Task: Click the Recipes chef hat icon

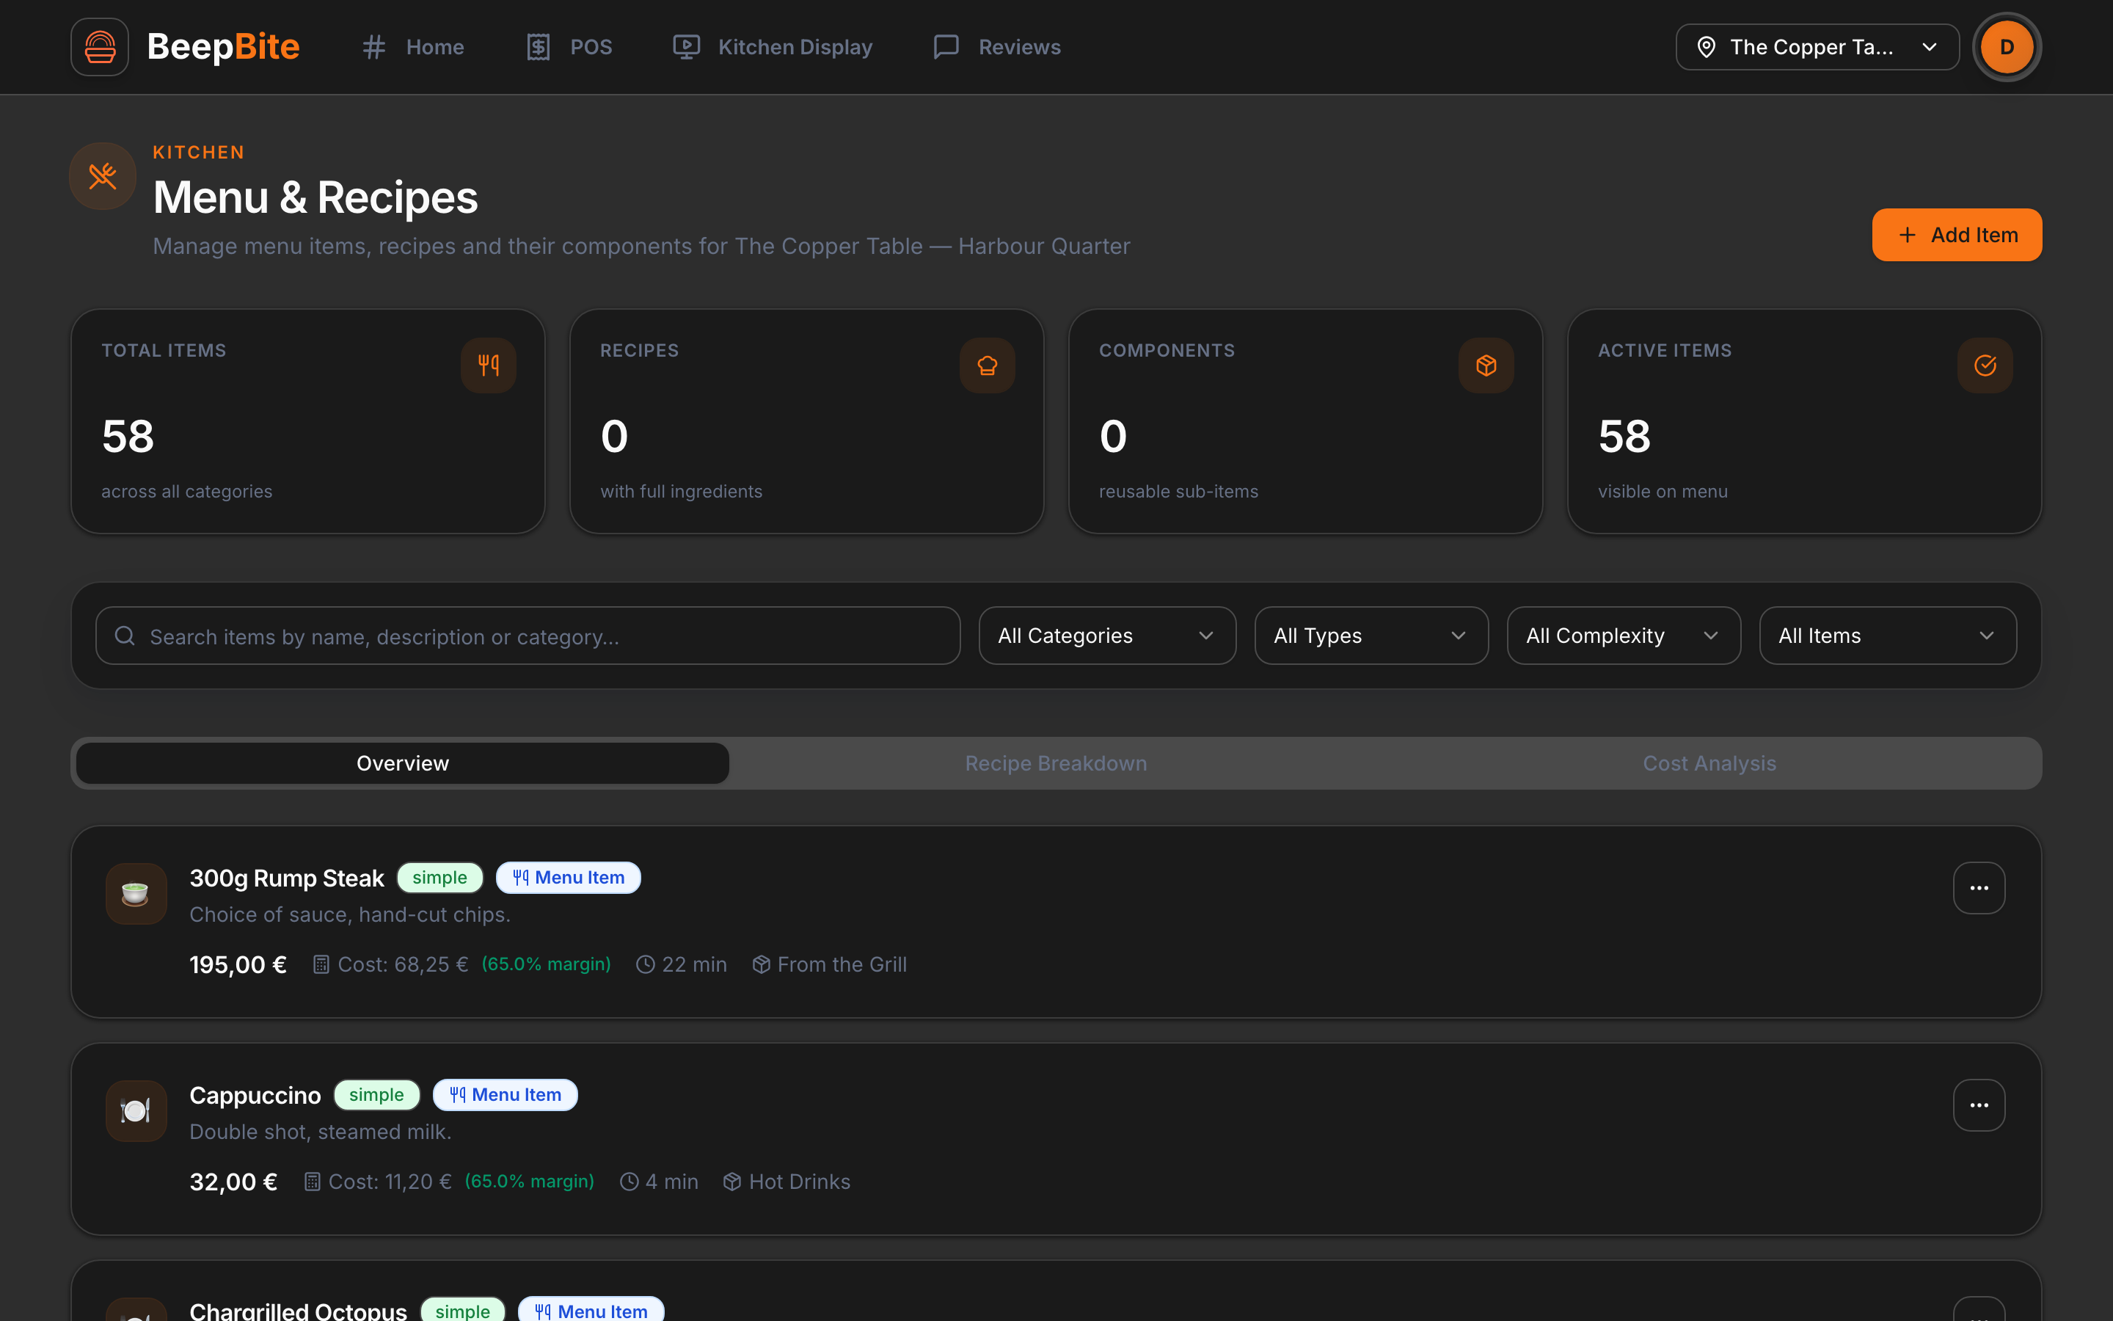Action: pos(988,365)
